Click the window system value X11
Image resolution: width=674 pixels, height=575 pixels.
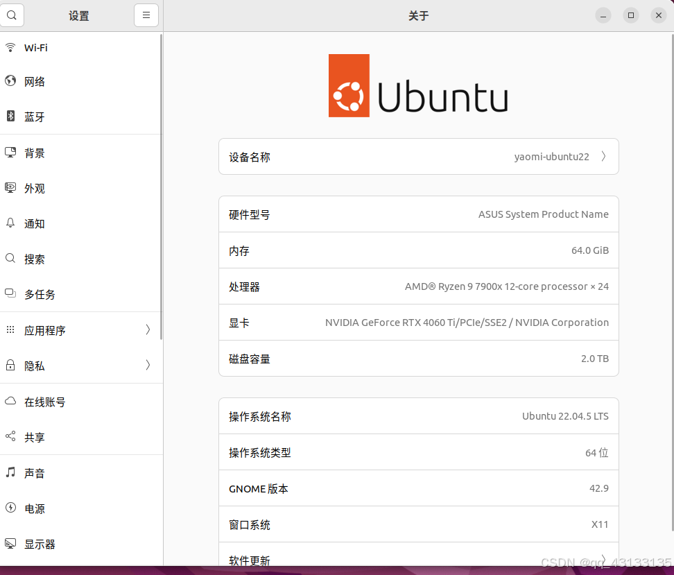(600, 524)
